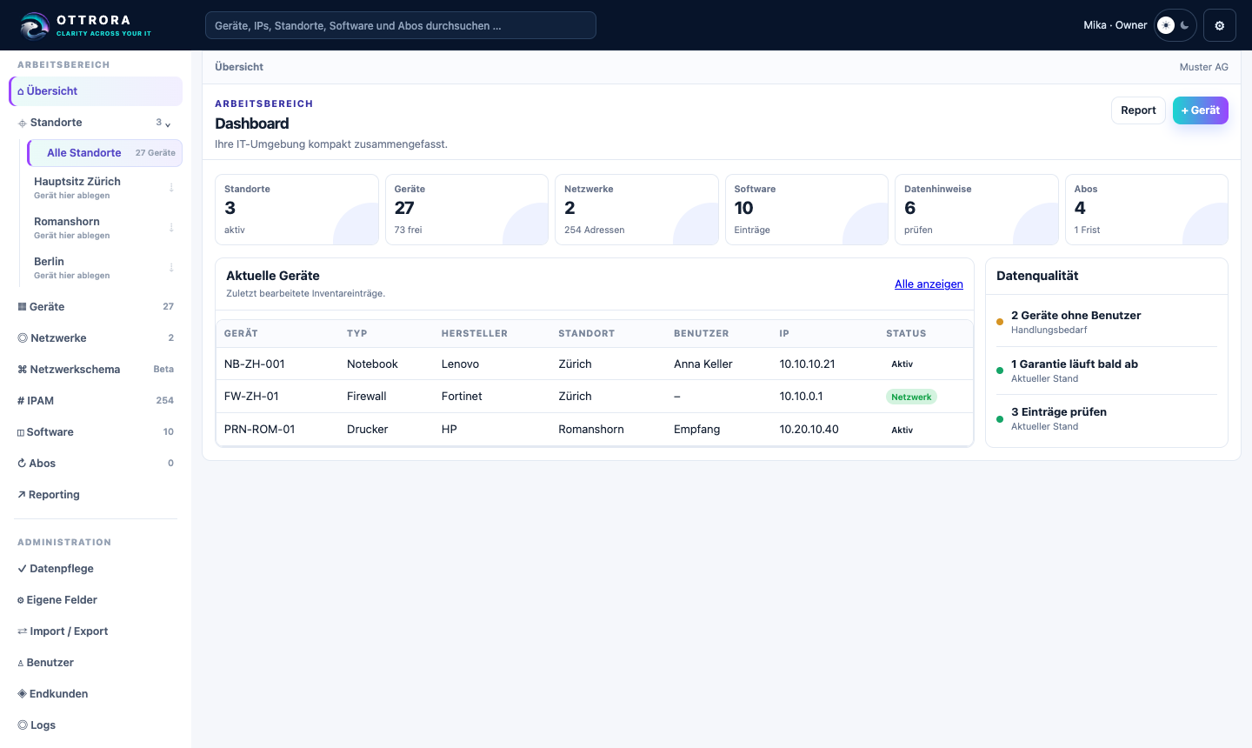Click the Datenpflege checkmark icon

click(x=22, y=569)
